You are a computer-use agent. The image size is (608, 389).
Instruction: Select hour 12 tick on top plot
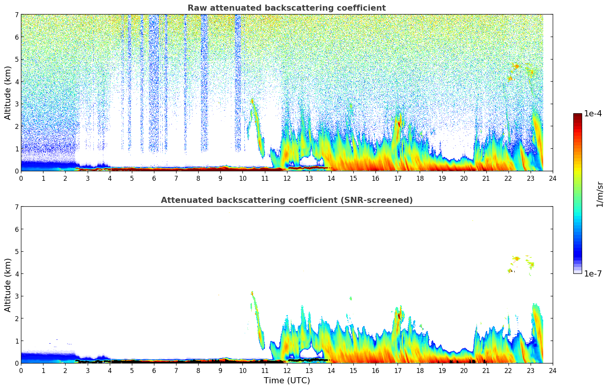(287, 178)
